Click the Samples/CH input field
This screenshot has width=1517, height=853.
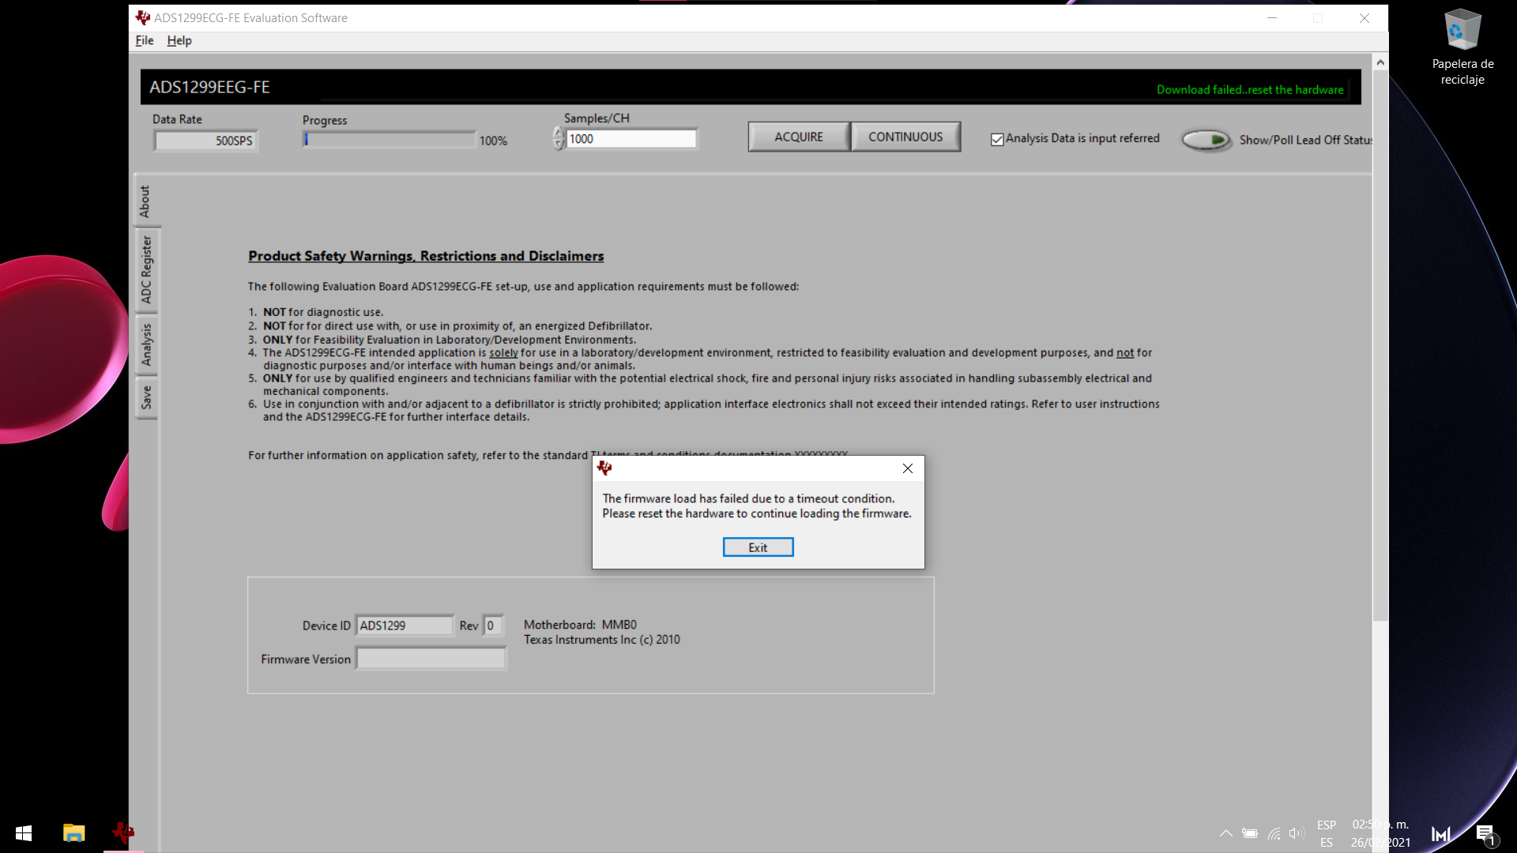[631, 139]
